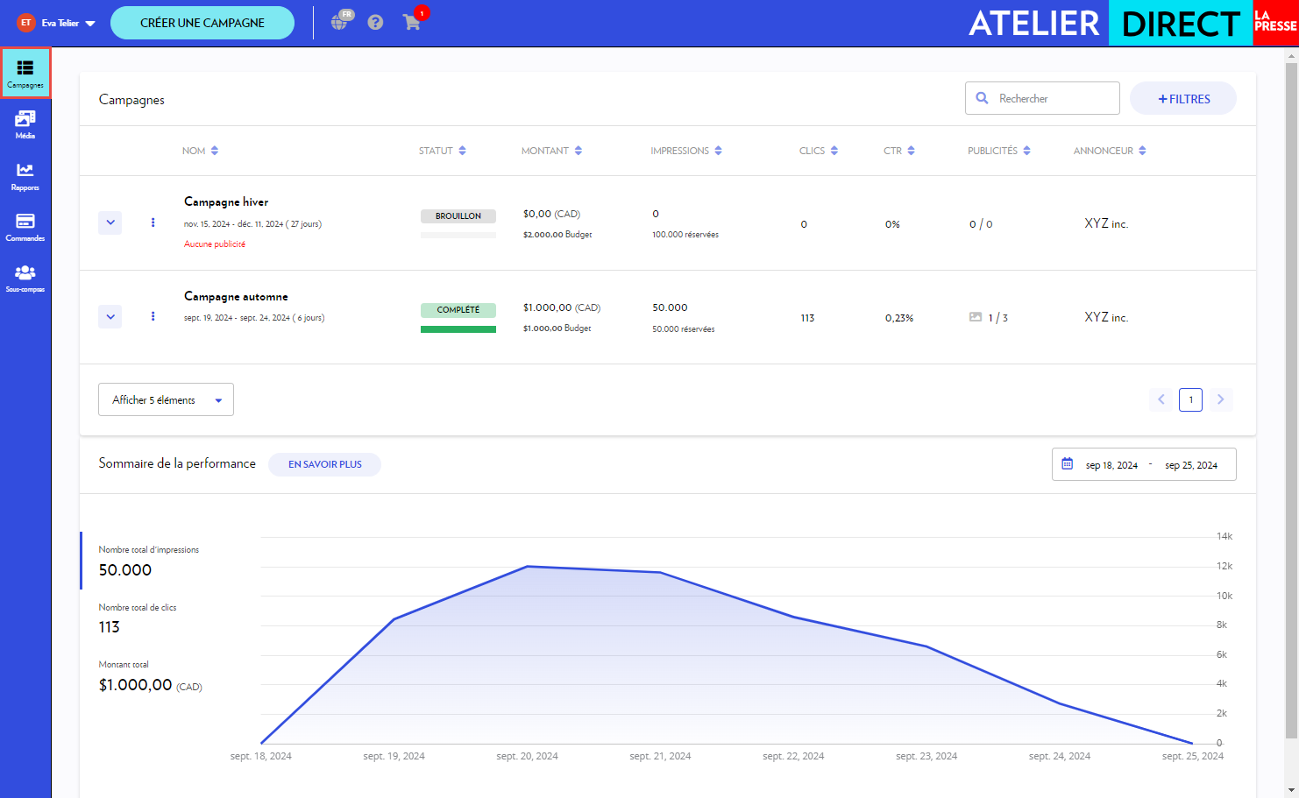Open the Sous-comptes sidebar section

(25, 278)
